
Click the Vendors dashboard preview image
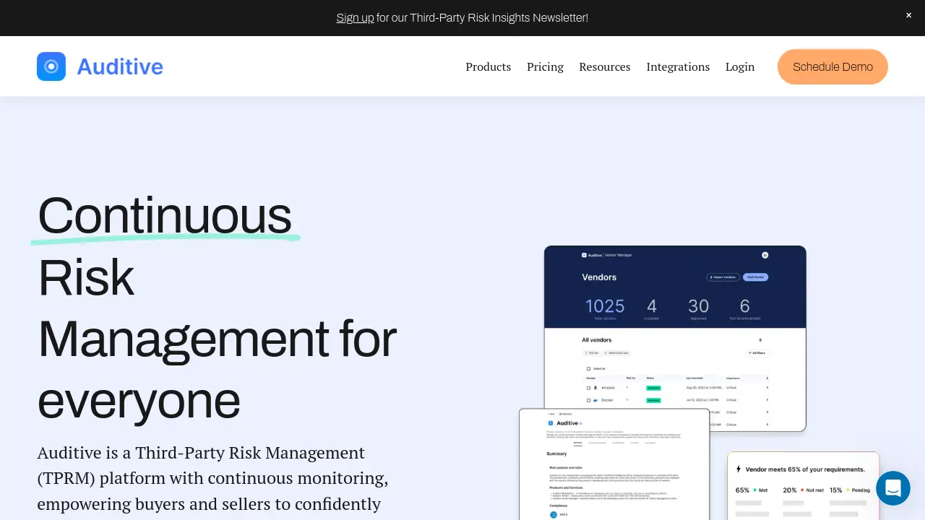click(675, 339)
